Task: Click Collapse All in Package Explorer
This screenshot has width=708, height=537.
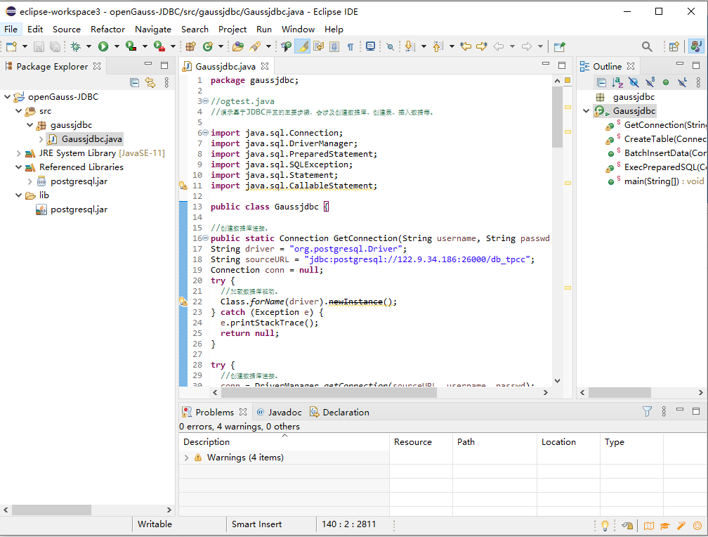Action: click(x=134, y=82)
